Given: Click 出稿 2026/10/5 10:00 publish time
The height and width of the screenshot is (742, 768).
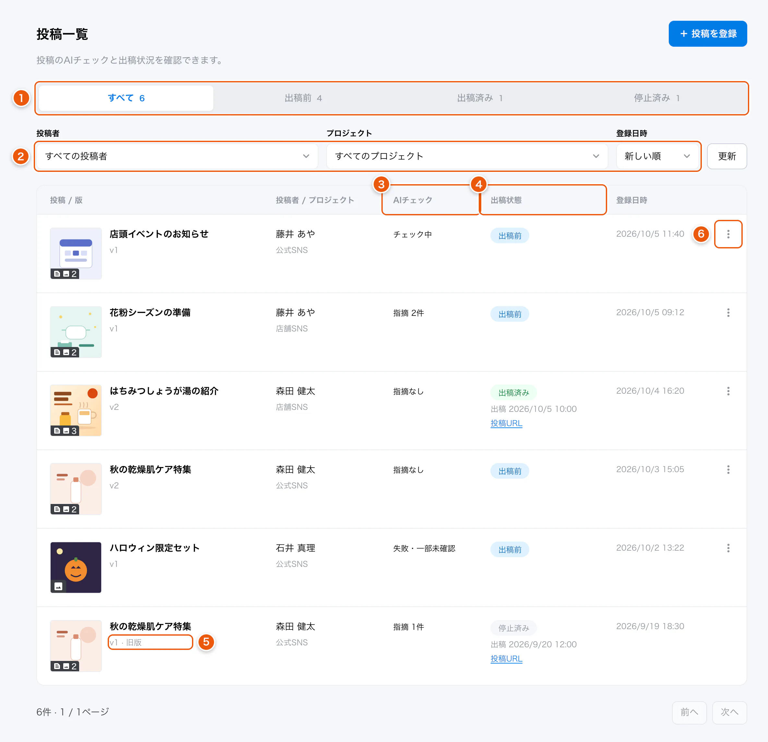Looking at the screenshot, I should click(534, 409).
